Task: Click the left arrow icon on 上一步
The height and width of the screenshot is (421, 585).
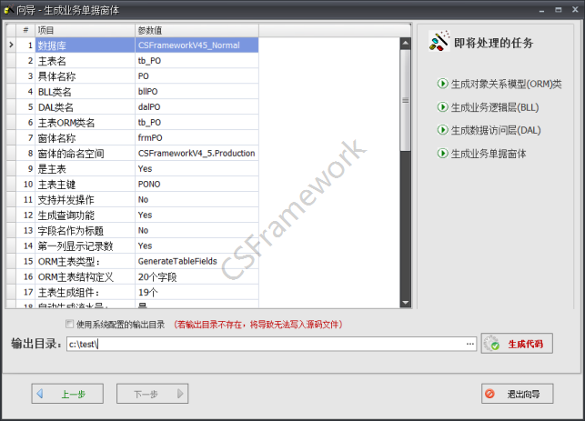Action: [40, 394]
